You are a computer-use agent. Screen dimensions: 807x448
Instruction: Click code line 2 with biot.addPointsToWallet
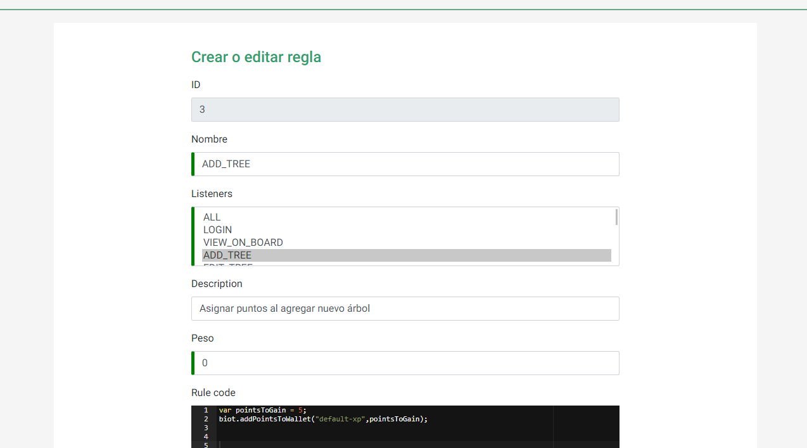pos(324,419)
